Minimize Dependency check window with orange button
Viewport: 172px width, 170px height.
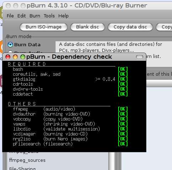click(x=15, y=57)
